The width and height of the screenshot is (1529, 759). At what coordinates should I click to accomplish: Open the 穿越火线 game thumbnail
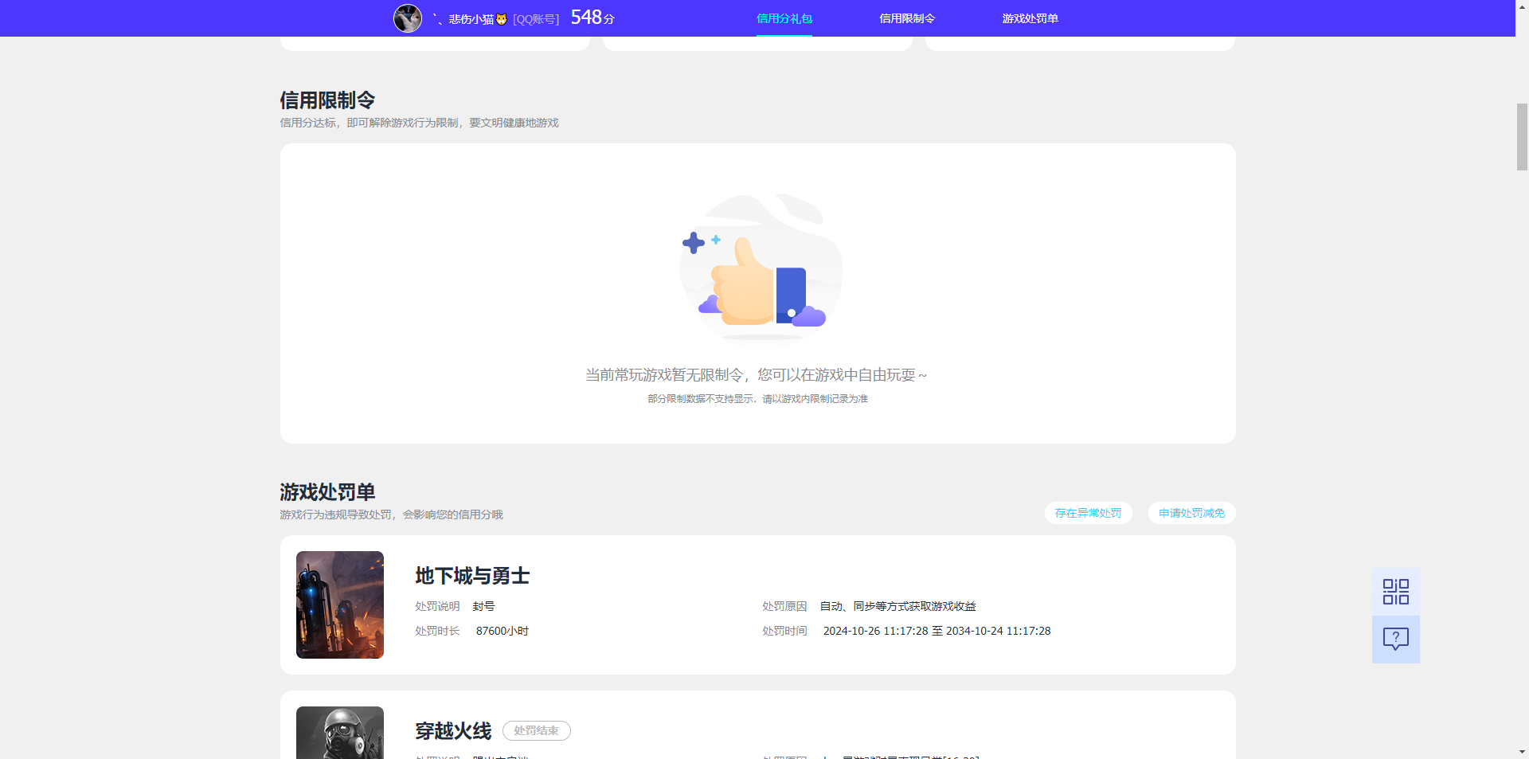click(x=339, y=733)
